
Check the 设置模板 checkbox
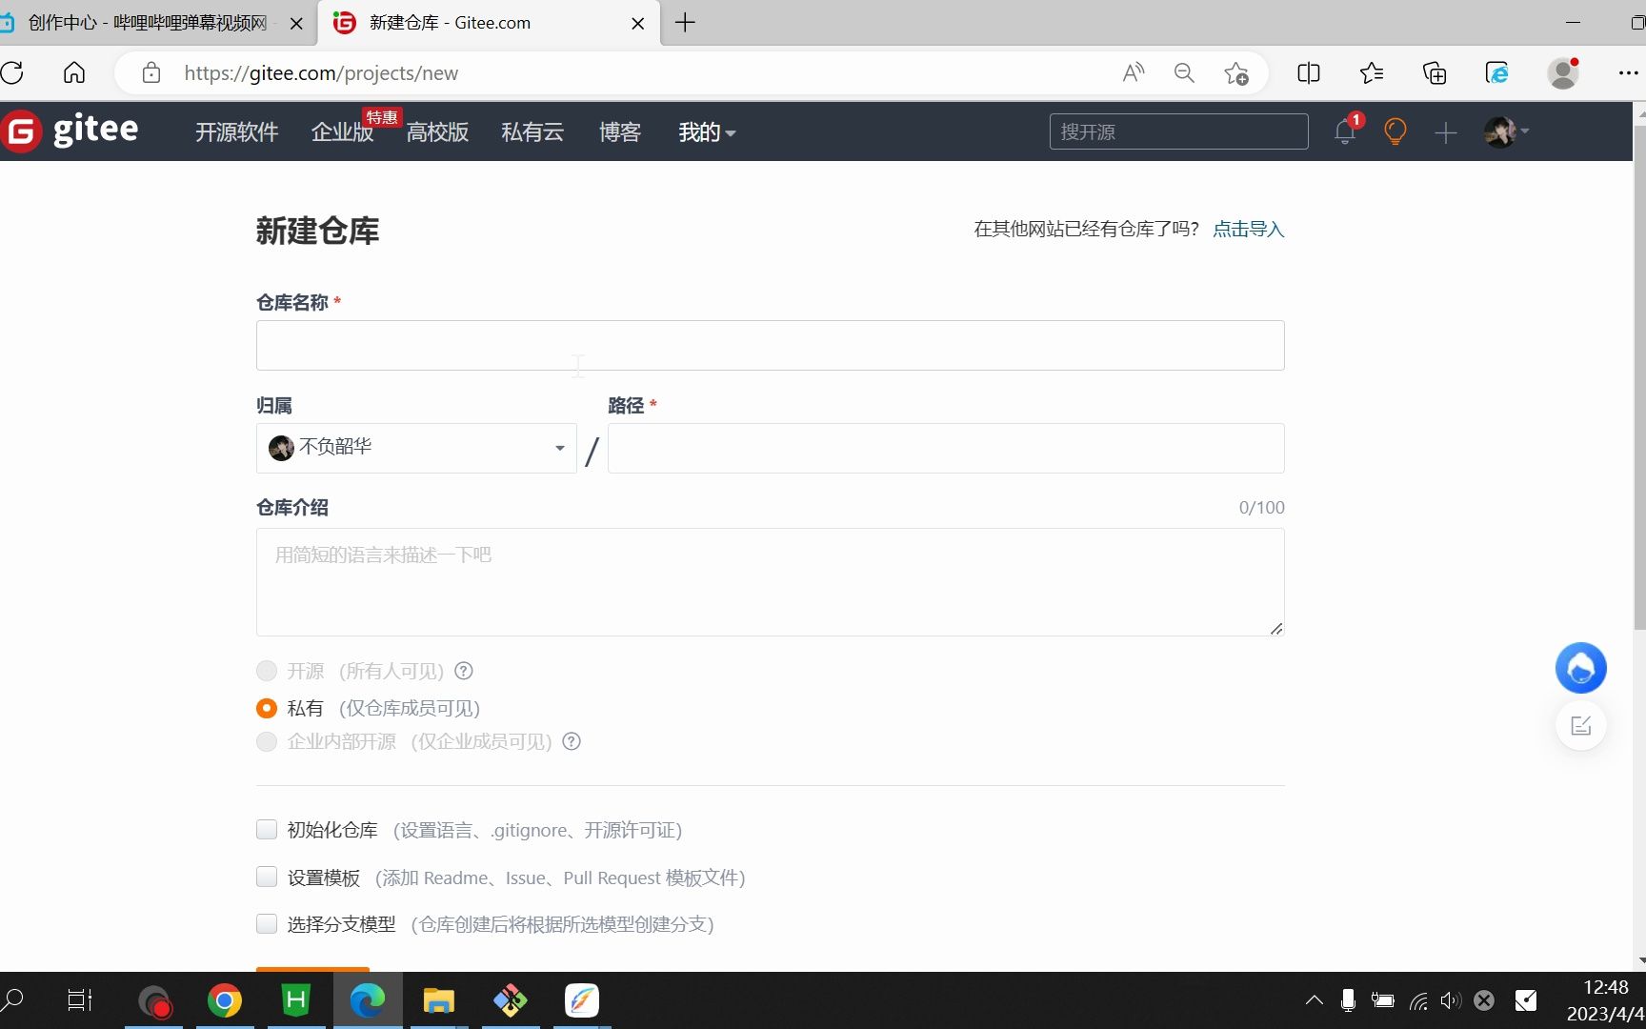pyautogui.click(x=267, y=877)
